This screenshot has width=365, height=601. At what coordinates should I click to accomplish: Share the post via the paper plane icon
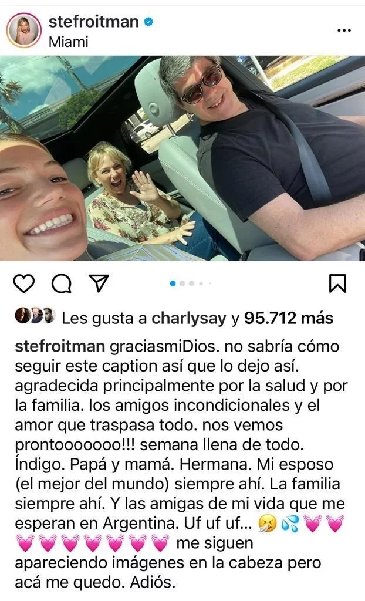point(99,283)
